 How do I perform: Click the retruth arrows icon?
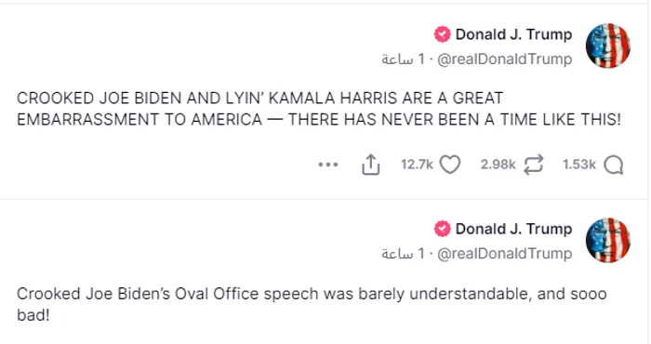(534, 165)
